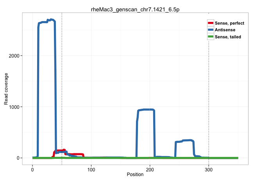Select the "Position" x-axis title
This screenshot has height=180, width=254.
135,175
